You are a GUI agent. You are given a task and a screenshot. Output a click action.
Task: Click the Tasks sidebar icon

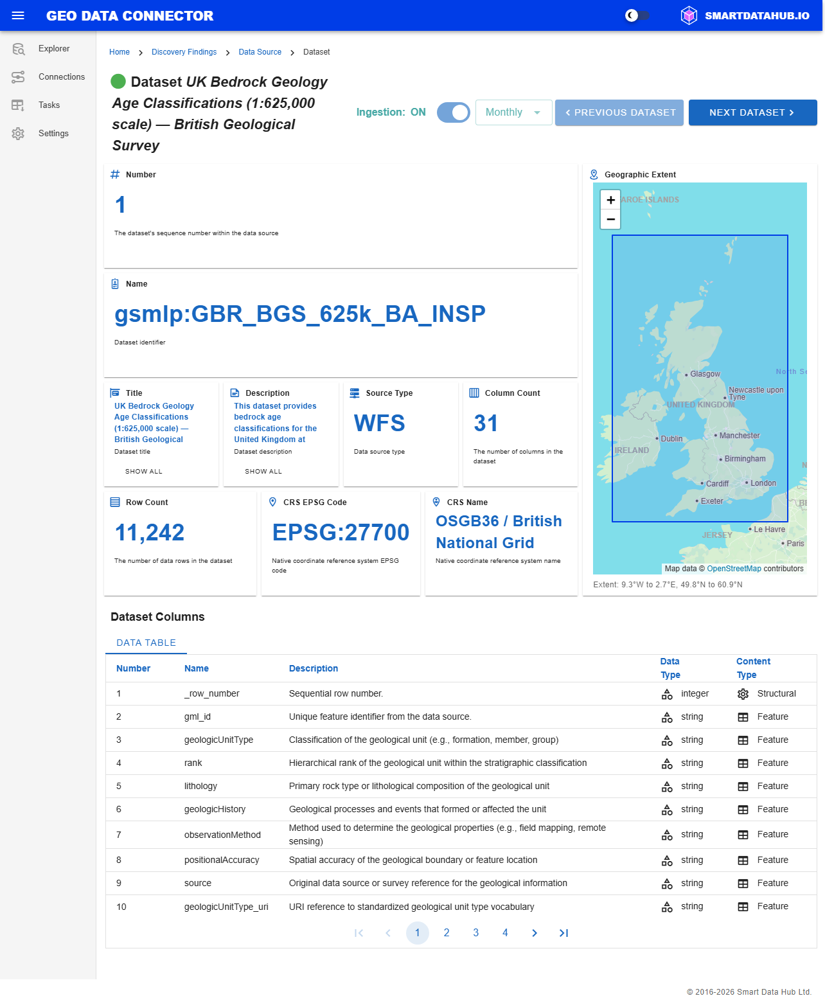18,105
